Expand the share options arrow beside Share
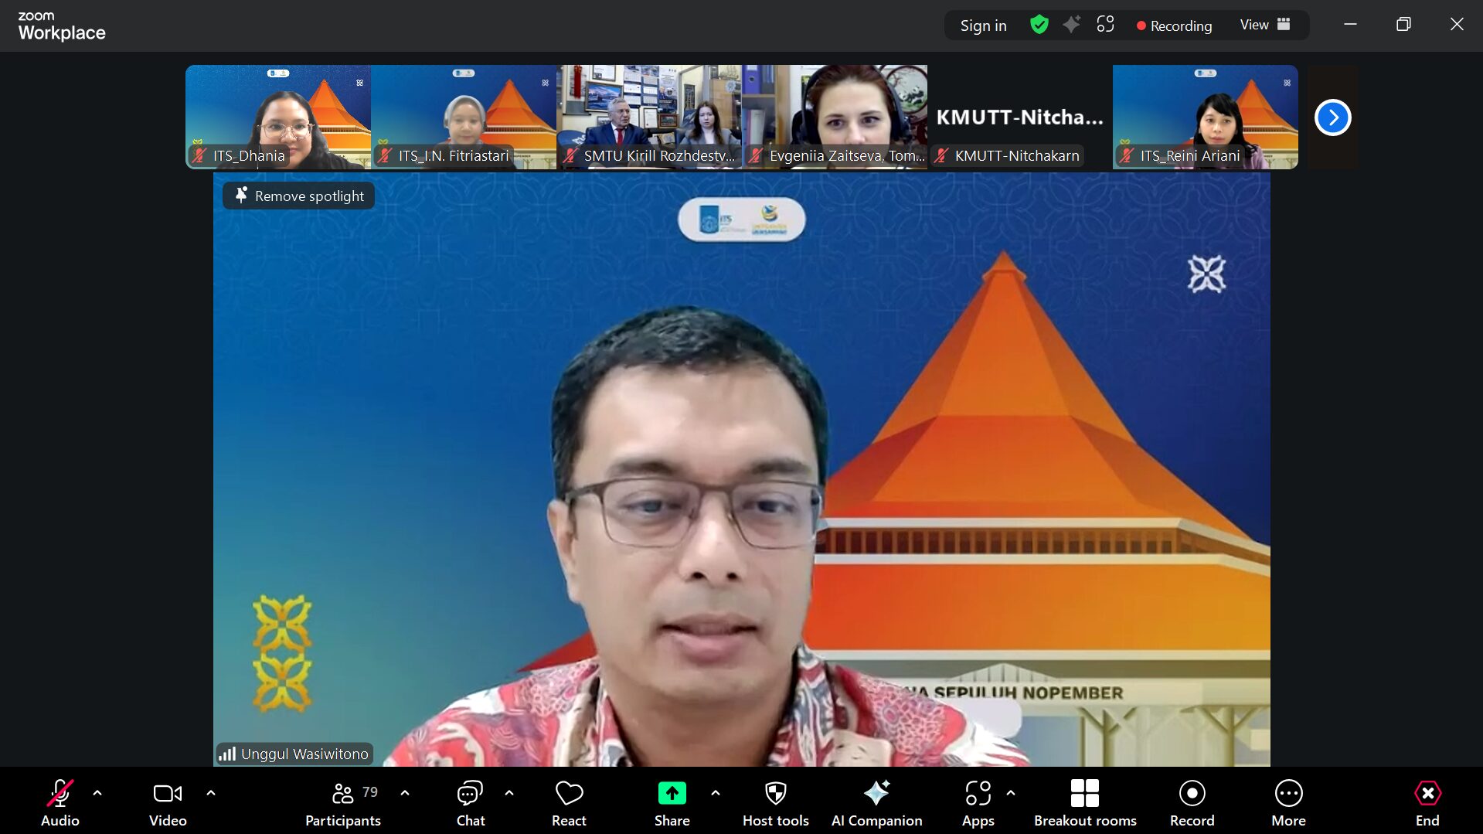 [716, 793]
